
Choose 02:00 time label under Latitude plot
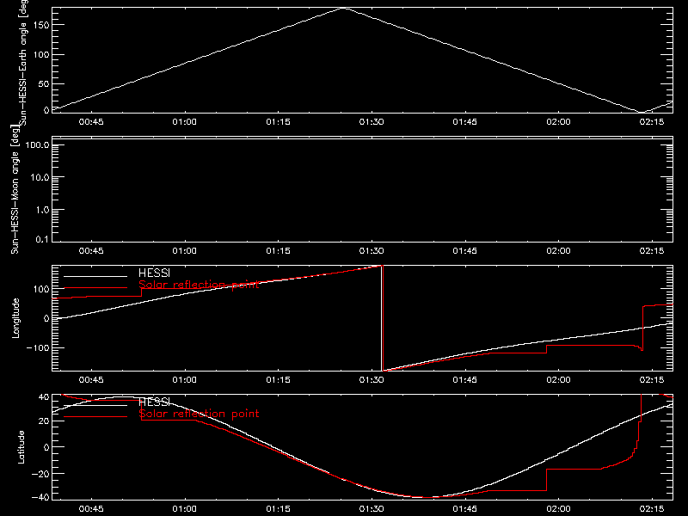click(x=558, y=508)
